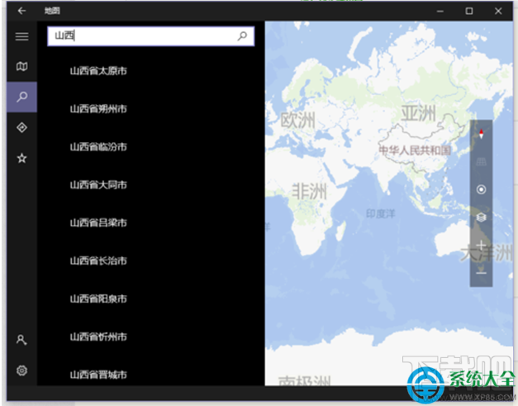Open the account person icon
This screenshot has width=518, height=406.
[x=21, y=340]
